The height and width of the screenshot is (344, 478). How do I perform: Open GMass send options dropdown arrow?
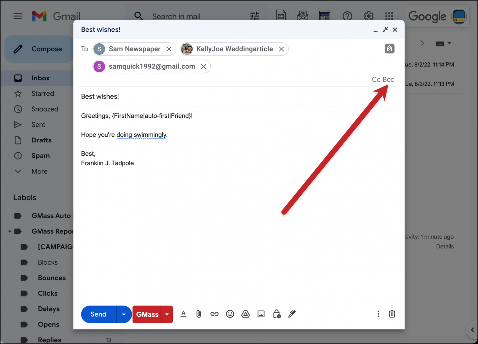tap(167, 314)
